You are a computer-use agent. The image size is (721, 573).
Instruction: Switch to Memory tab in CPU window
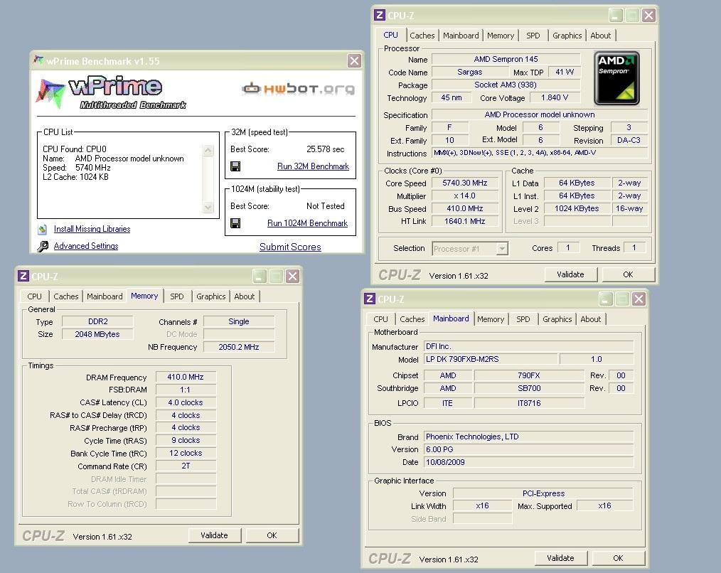pos(501,36)
